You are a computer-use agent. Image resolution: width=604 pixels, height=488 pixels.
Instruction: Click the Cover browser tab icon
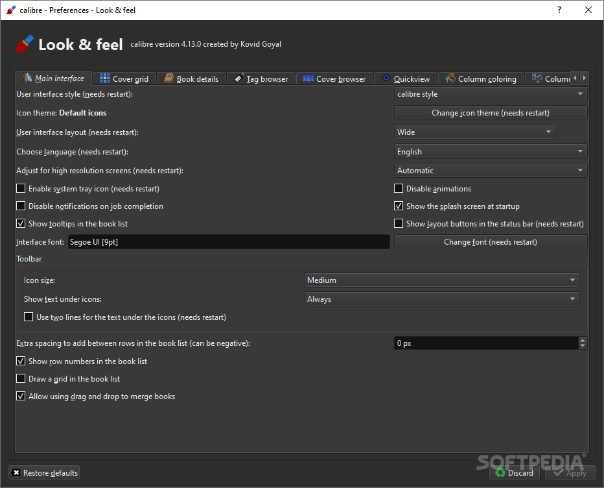(x=308, y=79)
